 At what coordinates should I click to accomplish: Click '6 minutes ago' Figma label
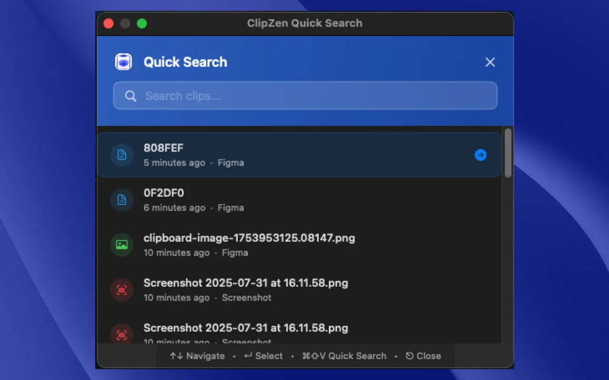(x=194, y=208)
